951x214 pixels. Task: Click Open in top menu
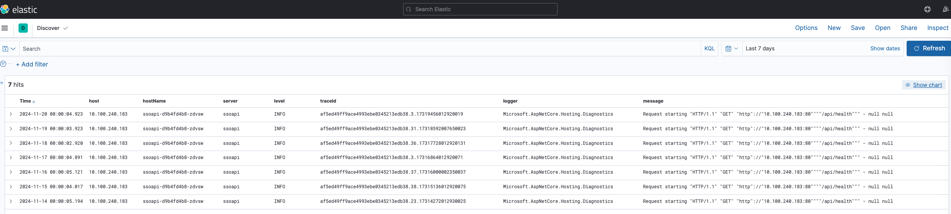(883, 28)
